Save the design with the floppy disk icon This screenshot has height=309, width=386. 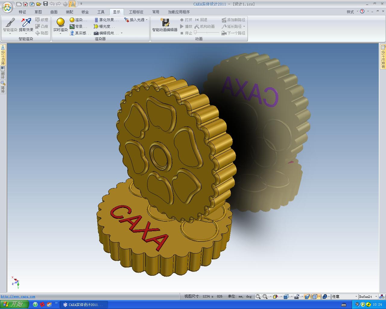pyautogui.click(x=46, y=4)
